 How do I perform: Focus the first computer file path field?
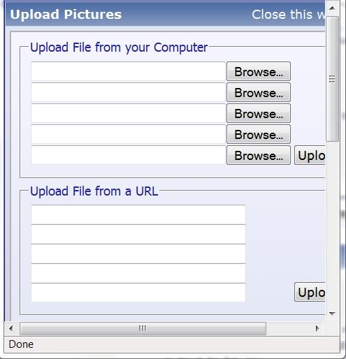click(128, 71)
